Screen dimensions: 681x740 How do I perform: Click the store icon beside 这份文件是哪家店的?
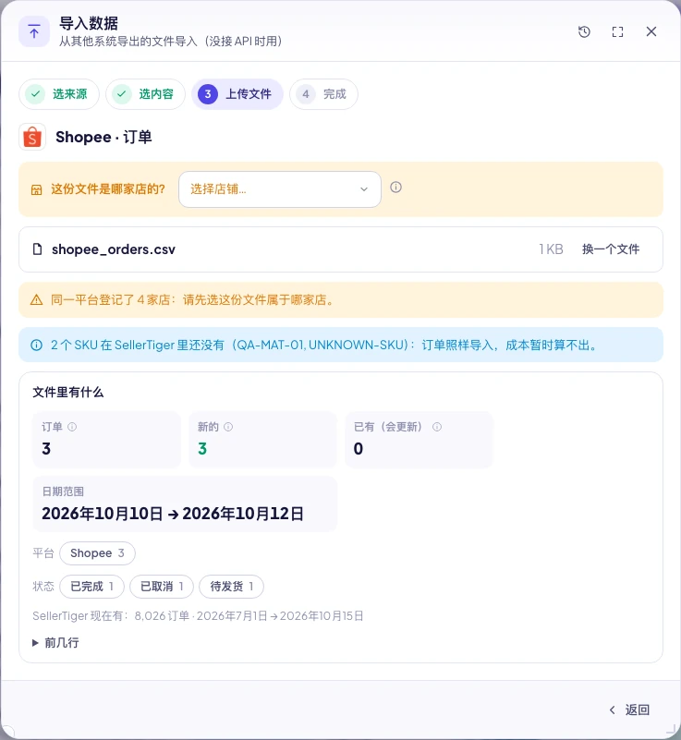coord(36,189)
